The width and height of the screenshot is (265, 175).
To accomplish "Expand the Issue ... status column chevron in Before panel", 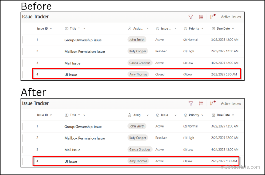I will [x=175, y=29].
